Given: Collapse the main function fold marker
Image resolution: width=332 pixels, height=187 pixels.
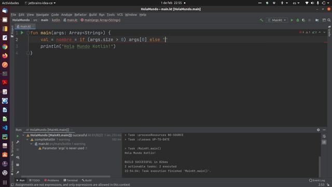Looking at the screenshot, I should tap(28, 33).
